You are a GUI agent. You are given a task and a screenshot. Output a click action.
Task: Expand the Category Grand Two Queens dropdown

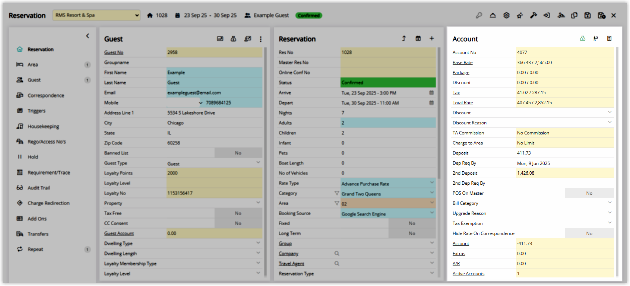coord(432,193)
